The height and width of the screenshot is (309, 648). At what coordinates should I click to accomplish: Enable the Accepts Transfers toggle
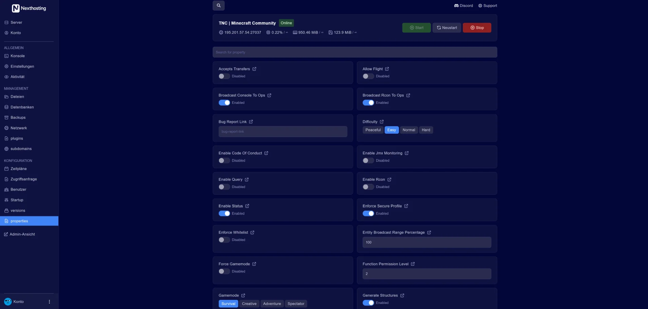point(224,76)
